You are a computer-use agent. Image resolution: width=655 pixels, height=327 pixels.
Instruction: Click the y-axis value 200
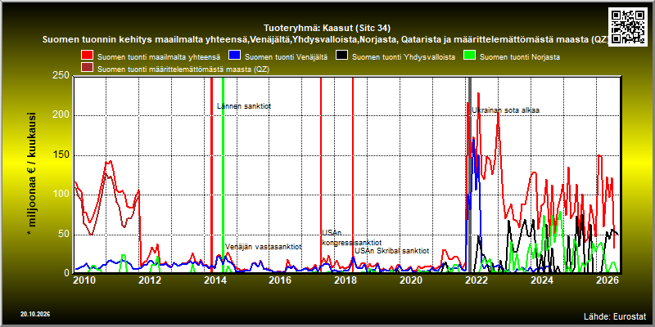(x=61, y=115)
